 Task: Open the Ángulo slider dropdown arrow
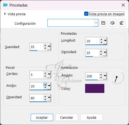click(105, 76)
